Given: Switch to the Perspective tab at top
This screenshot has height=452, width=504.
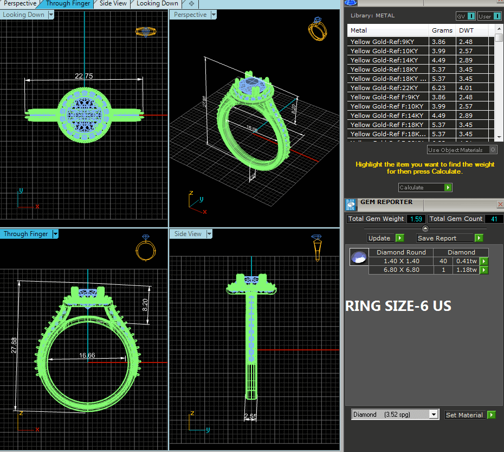Looking at the screenshot, I should click(x=20, y=4).
